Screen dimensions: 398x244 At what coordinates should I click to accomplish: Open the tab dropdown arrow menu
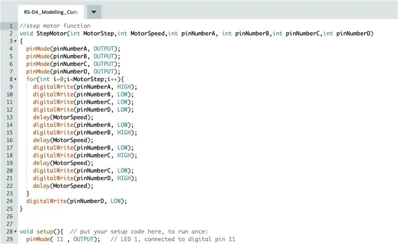tap(94, 12)
